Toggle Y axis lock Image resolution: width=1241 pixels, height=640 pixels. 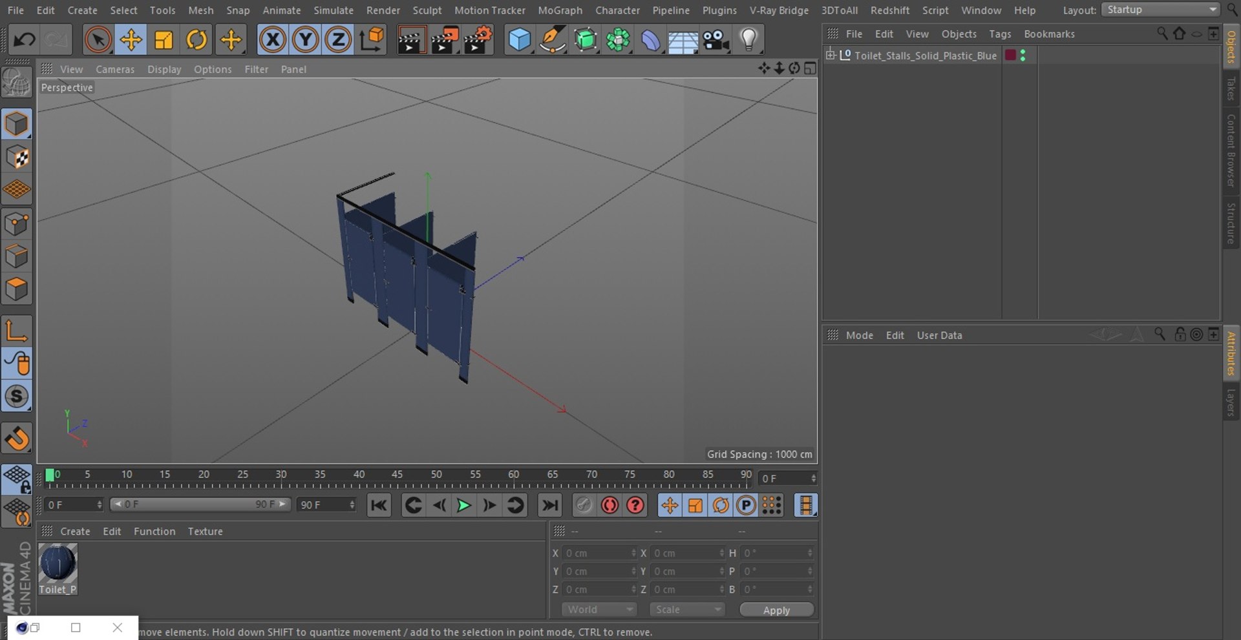305,40
